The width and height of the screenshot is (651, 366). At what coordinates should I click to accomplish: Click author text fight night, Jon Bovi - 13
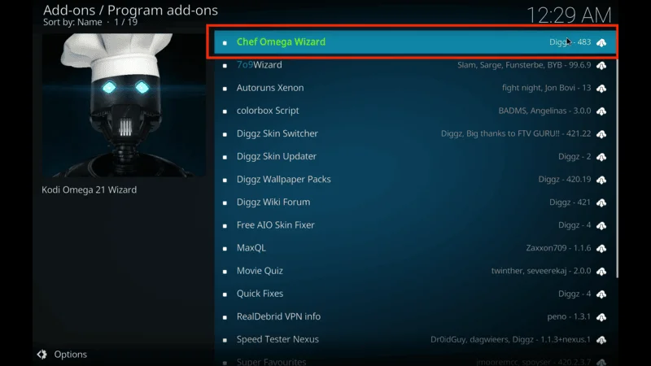tap(546, 88)
